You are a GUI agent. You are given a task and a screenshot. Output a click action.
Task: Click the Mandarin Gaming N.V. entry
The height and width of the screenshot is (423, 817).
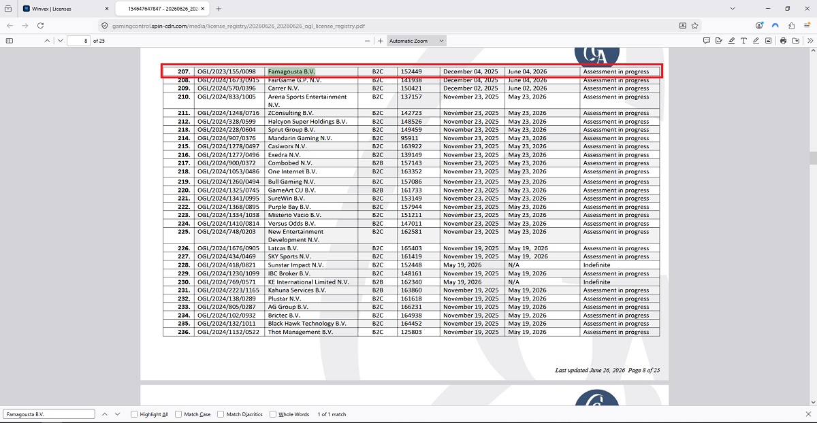[x=300, y=138]
